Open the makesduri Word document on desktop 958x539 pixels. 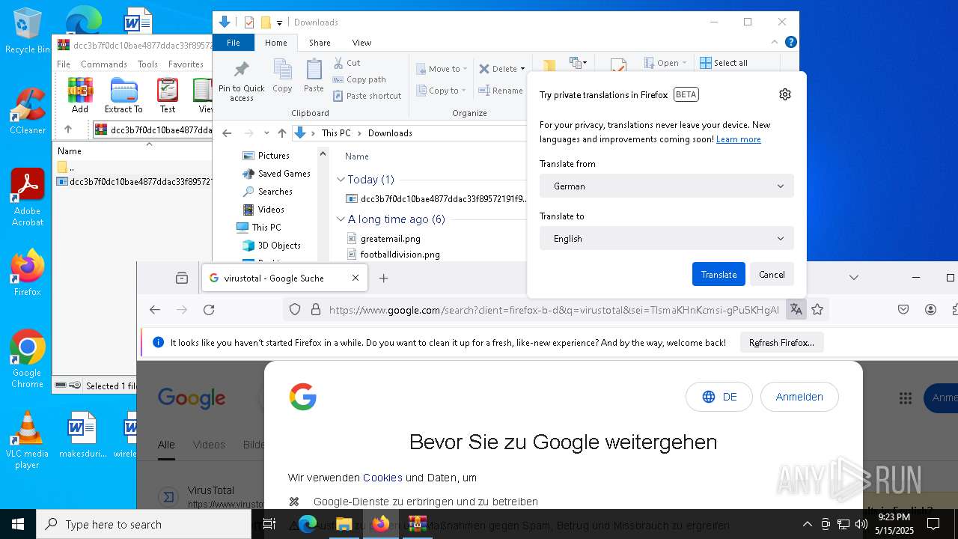(82, 434)
